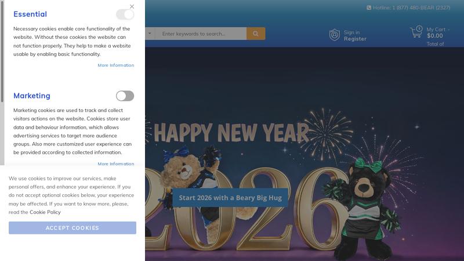Click the Start 2026 Beary Big Hug banner button

(230, 198)
